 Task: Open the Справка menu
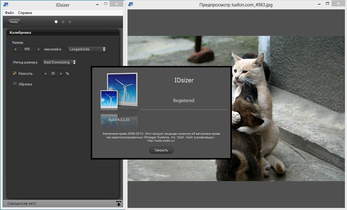[x=25, y=13]
